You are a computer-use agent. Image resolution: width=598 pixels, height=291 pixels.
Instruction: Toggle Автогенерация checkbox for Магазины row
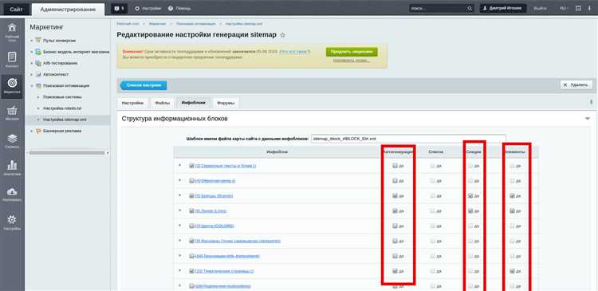point(395,241)
